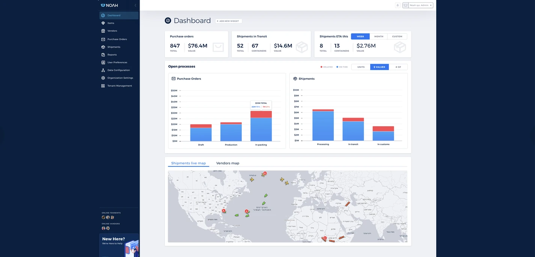
Task: Toggle the DELAYED legend item
Action: pos(327,67)
